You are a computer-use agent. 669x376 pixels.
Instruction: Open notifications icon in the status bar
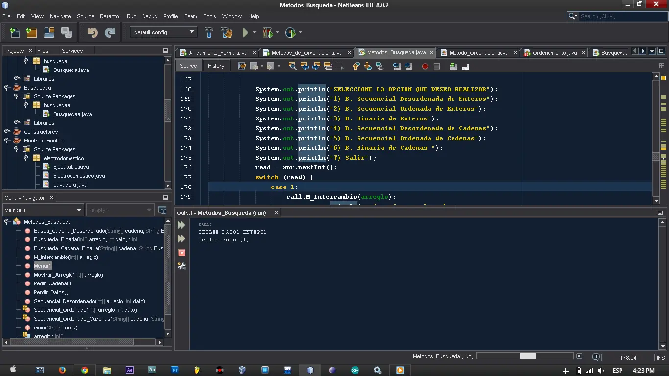coord(596,357)
